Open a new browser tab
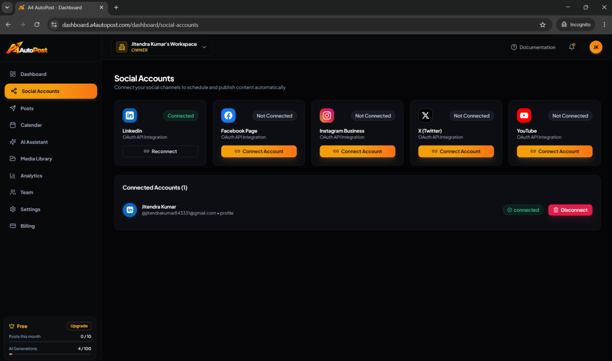This screenshot has width=612, height=361. tap(116, 8)
